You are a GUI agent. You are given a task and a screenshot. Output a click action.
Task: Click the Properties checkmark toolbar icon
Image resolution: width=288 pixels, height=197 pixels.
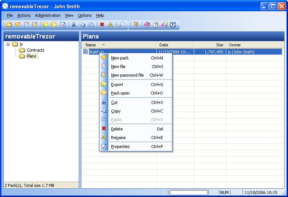[63, 24]
